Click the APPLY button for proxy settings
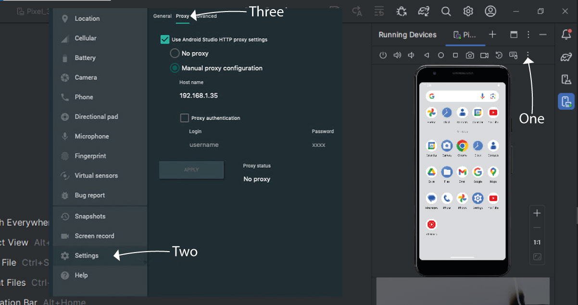Viewport: 578px width, 305px height. coord(191,169)
